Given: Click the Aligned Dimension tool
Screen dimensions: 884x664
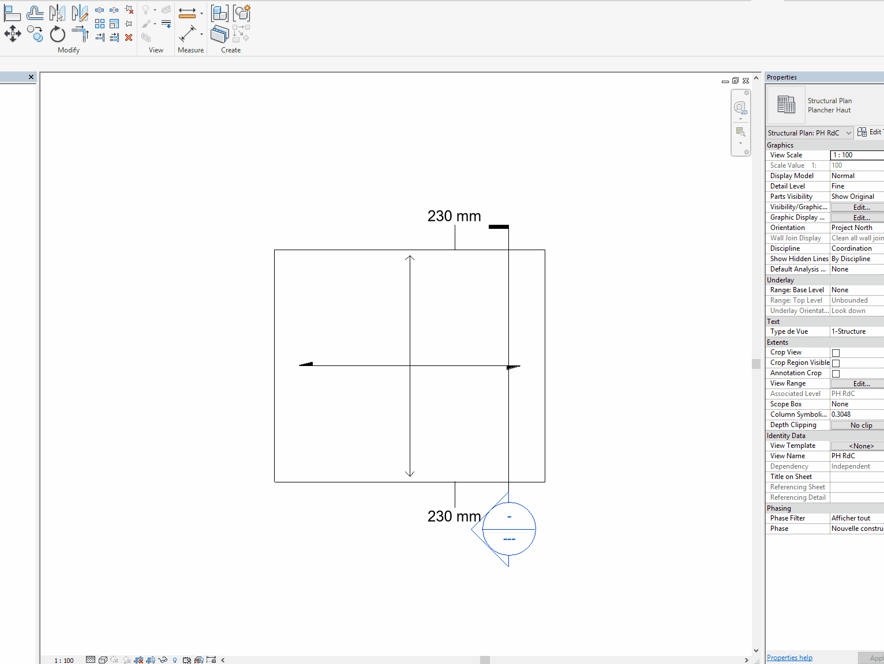Looking at the screenshot, I should point(187,34).
